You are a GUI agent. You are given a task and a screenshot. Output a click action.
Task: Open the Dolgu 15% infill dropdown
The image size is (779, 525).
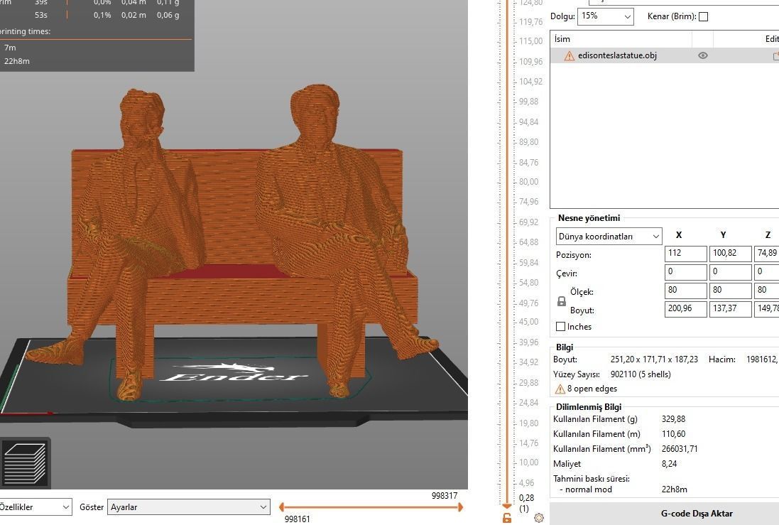point(606,16)
